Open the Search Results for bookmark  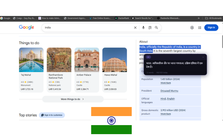point(143,18)
